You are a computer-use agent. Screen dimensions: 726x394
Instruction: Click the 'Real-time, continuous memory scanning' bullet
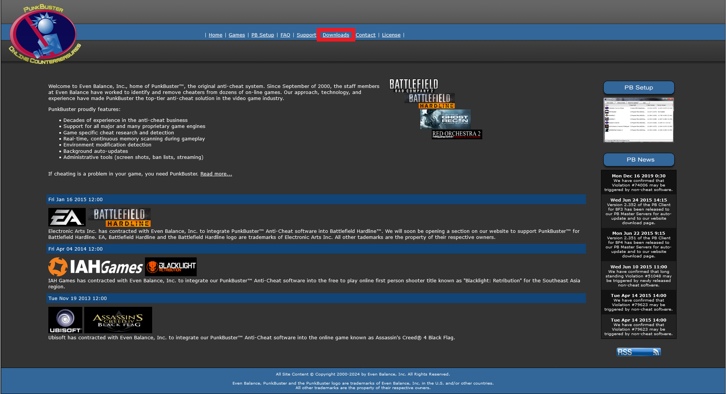click(x=134, y=139)
